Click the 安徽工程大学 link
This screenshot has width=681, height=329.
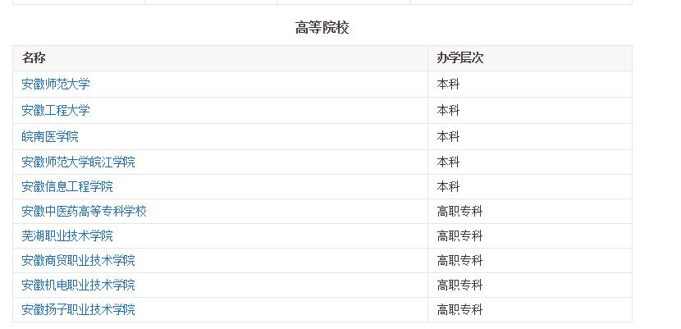56,111
